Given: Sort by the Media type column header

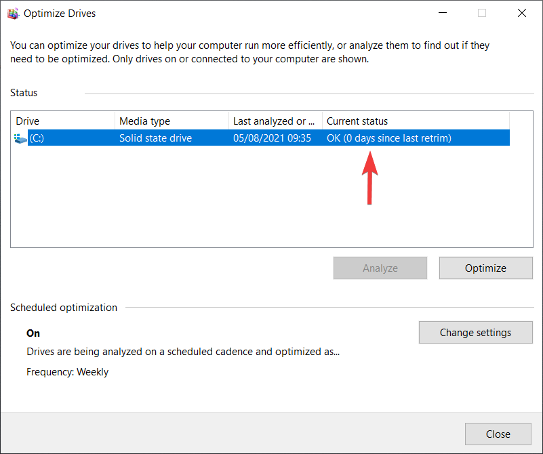Looking at the screenshot, I should (172, 121).
